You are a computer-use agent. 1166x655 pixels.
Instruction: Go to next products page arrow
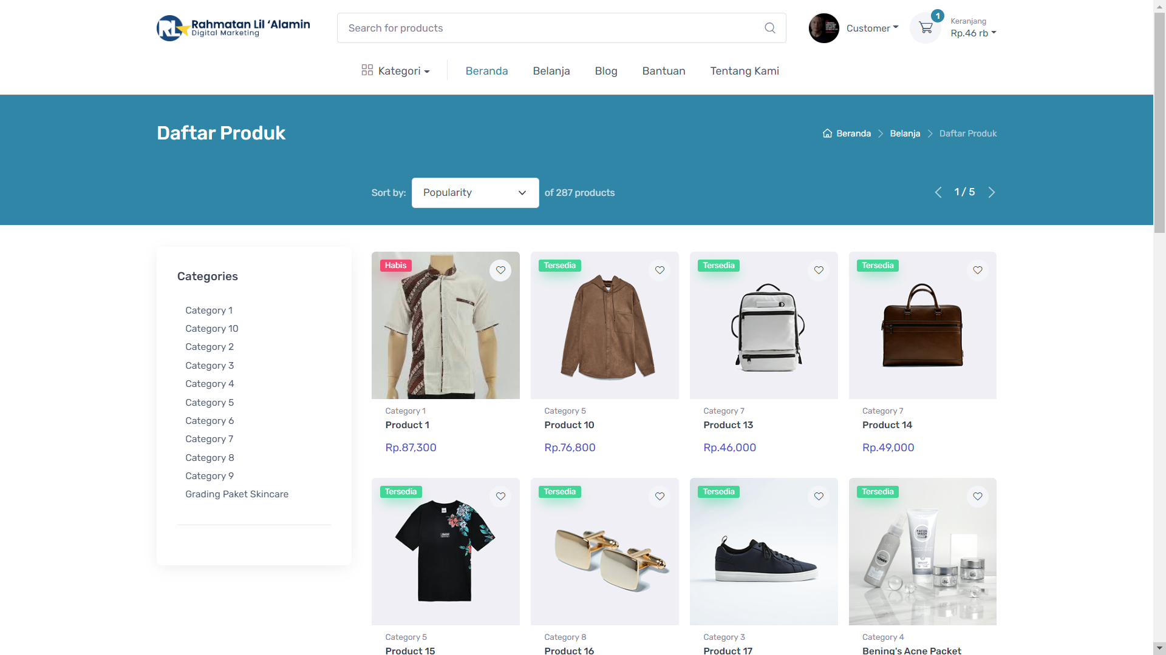pyautogui.click(x=992, y=192)
